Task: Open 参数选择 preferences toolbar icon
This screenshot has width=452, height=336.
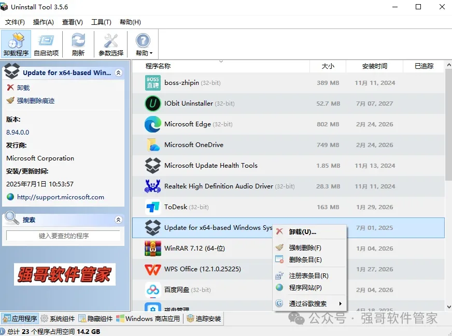Action: click(x=111, y=44)
